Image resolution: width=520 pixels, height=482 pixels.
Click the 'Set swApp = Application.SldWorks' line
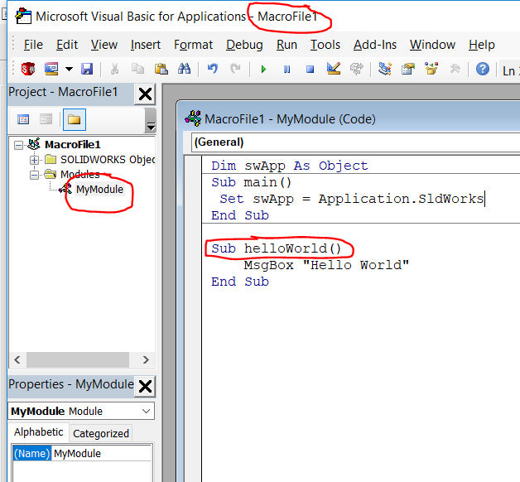pyautogui.click(x=352, y=199)
